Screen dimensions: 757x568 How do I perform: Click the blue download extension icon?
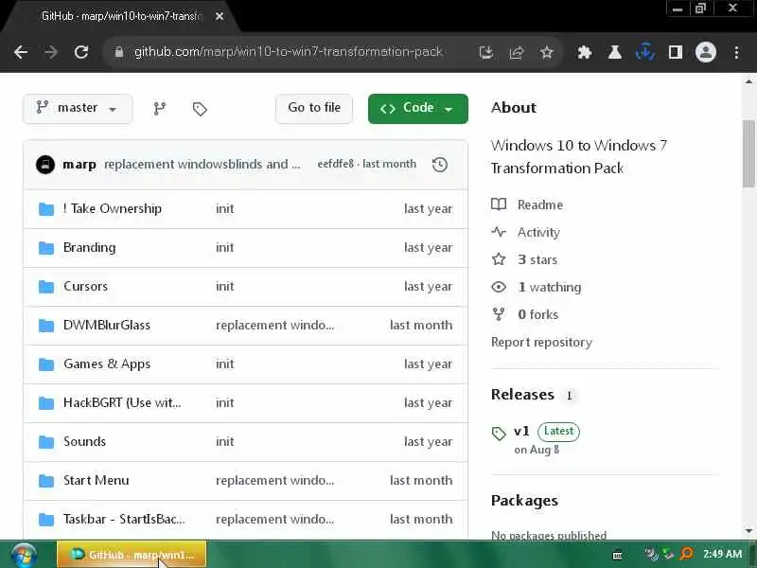tap(645, 52)
